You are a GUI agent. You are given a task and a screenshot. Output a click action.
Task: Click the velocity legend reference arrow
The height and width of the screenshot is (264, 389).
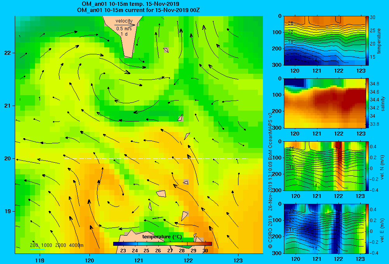tap(125, 25)
